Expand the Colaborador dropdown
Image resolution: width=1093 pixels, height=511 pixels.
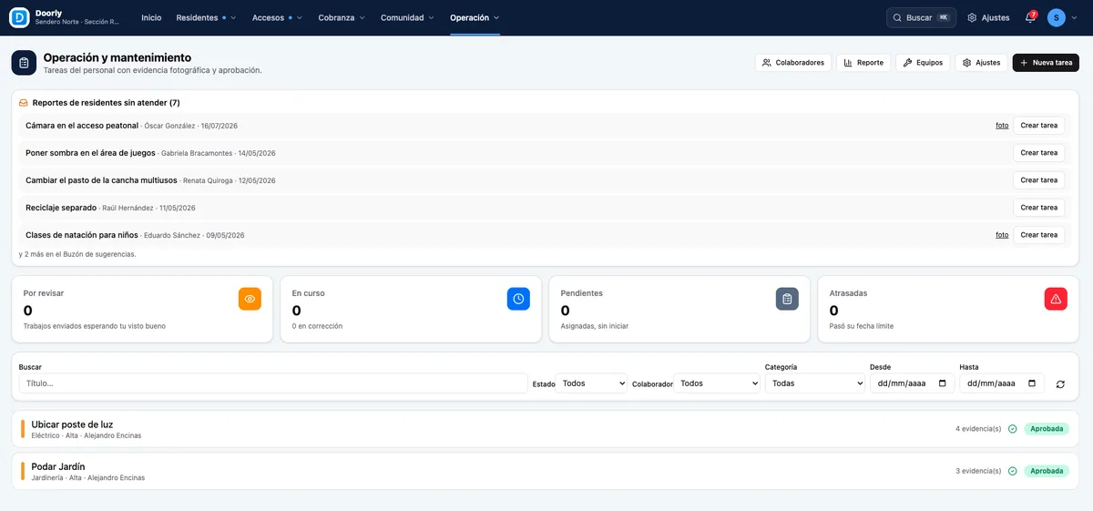[717, 383]
